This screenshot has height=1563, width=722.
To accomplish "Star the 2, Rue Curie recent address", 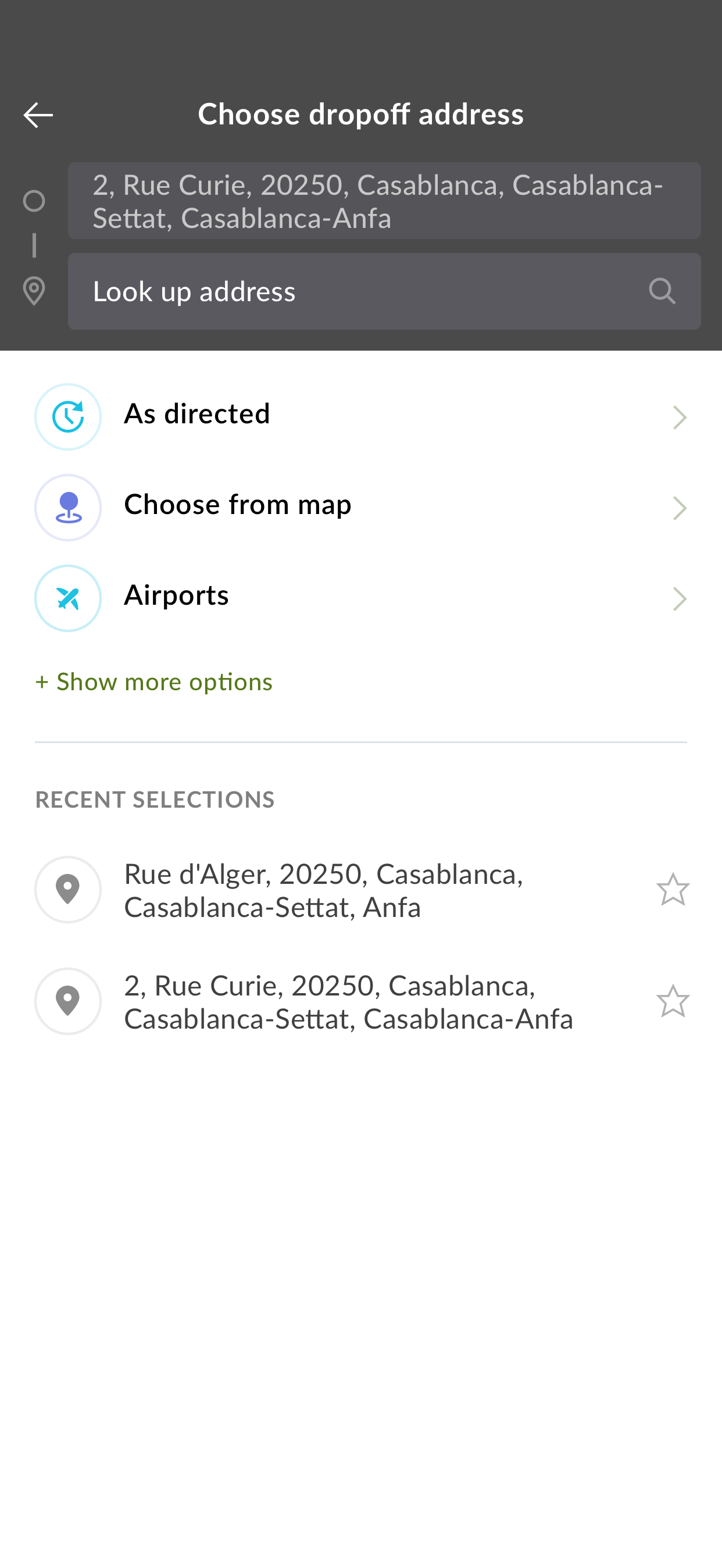I will click(673, 1002).
